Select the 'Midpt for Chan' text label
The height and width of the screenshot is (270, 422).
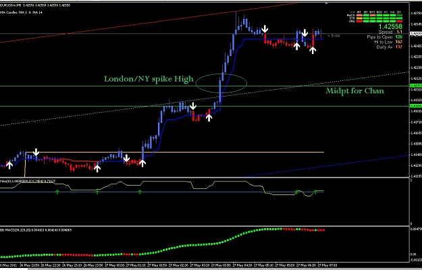(x=354, y=91)
